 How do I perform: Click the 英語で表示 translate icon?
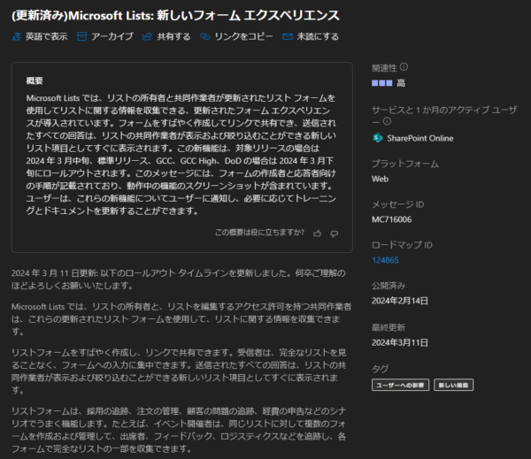[x=16, y=36]
